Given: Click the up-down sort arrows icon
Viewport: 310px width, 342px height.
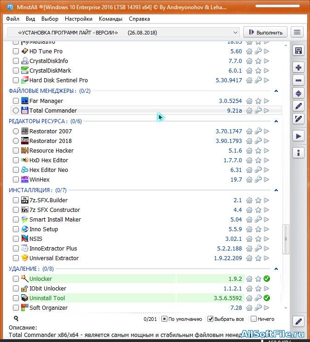Looking at the screenshot, I should click(x=298, y=93).
